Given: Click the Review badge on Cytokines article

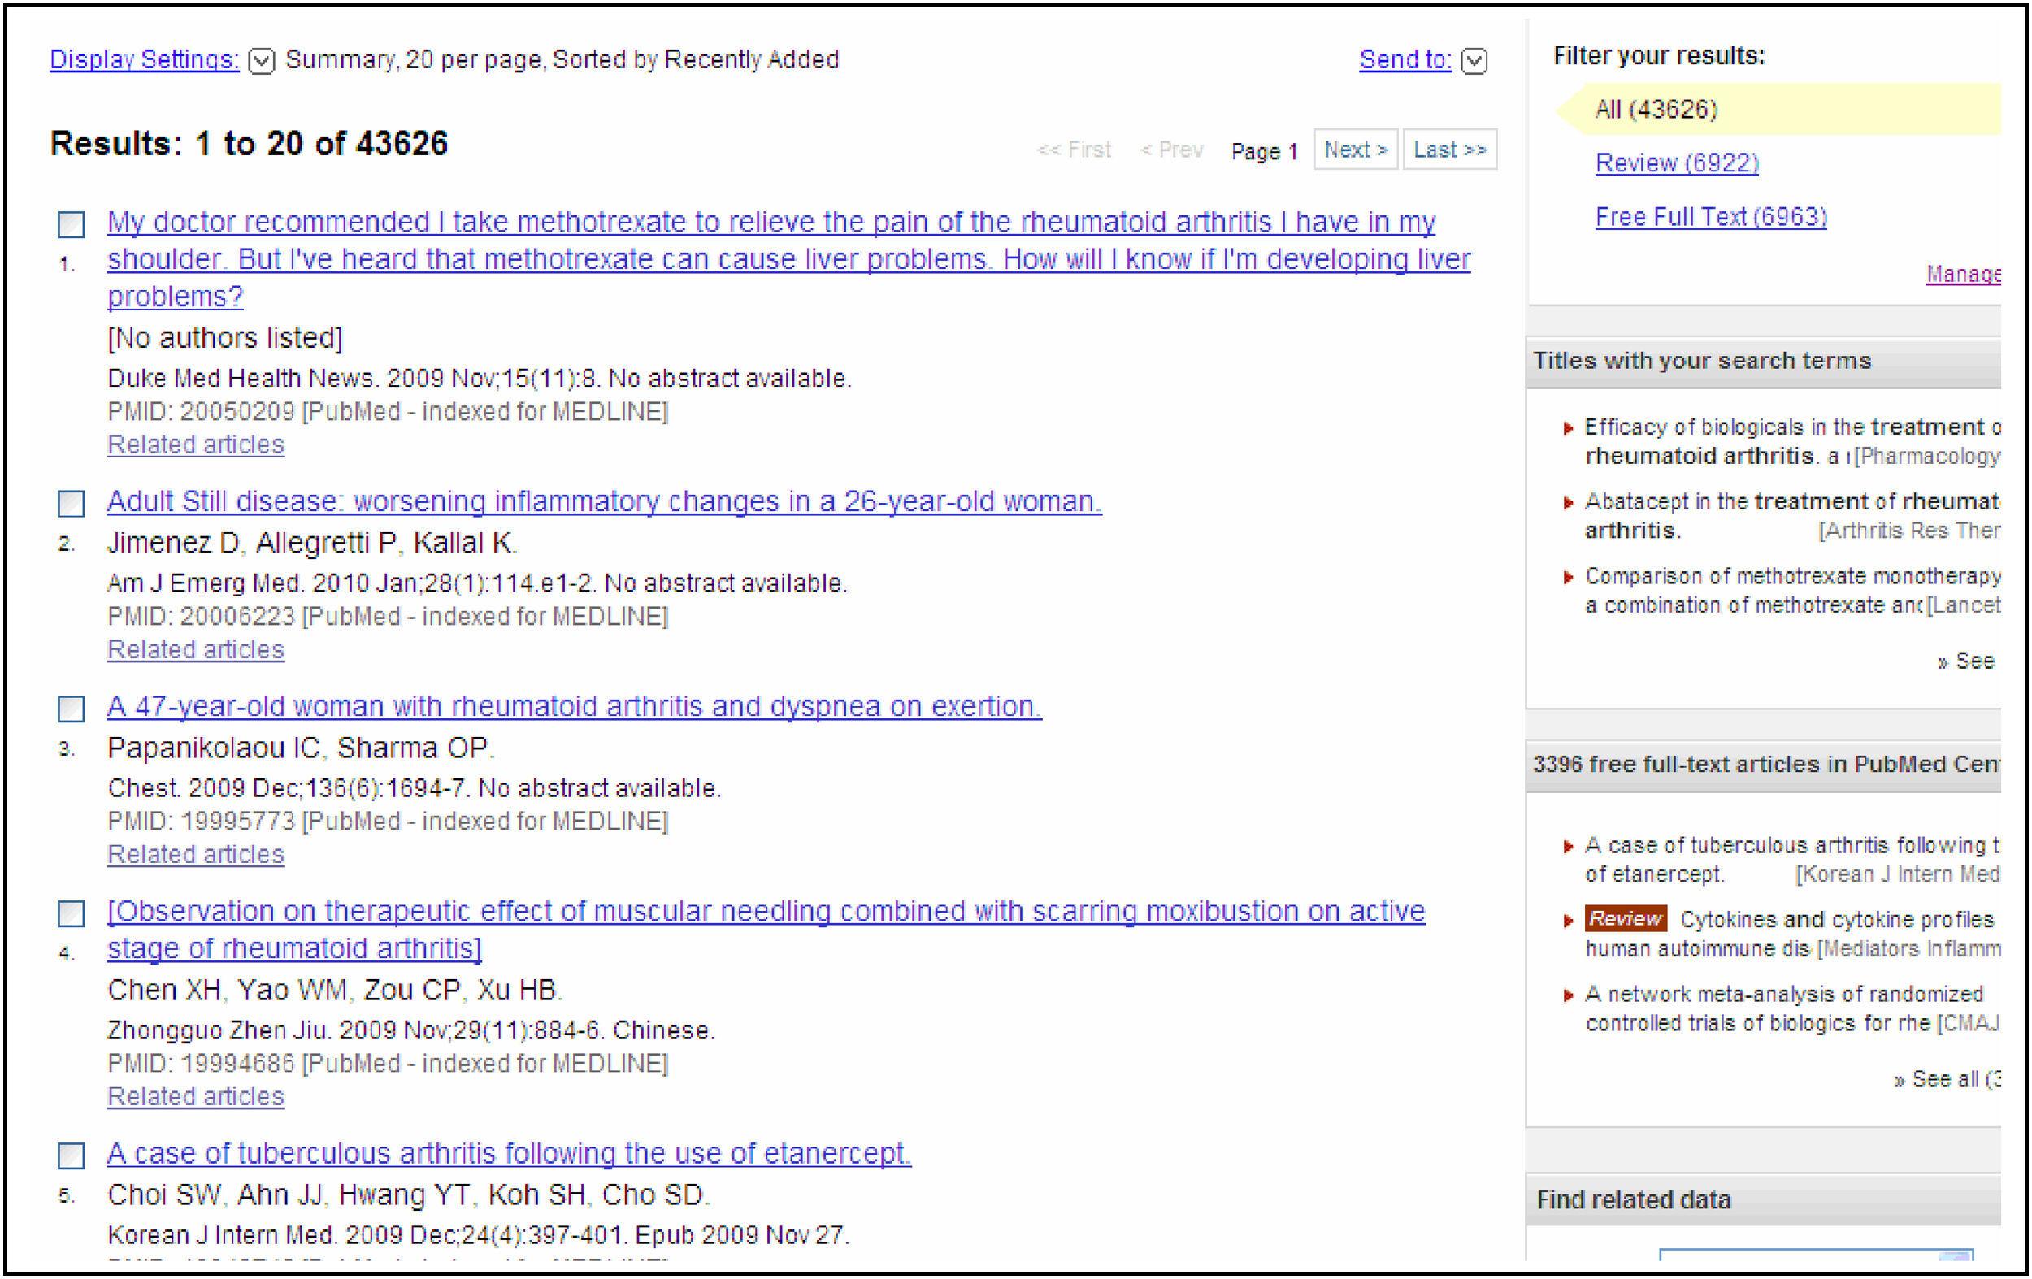Looking at the screenshot, I should (1625, 918).
